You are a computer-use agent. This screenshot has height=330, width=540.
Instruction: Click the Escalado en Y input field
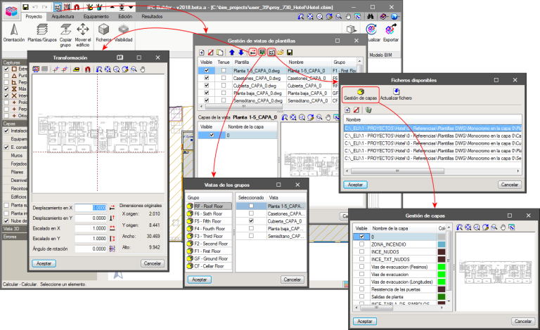(91, 238)
